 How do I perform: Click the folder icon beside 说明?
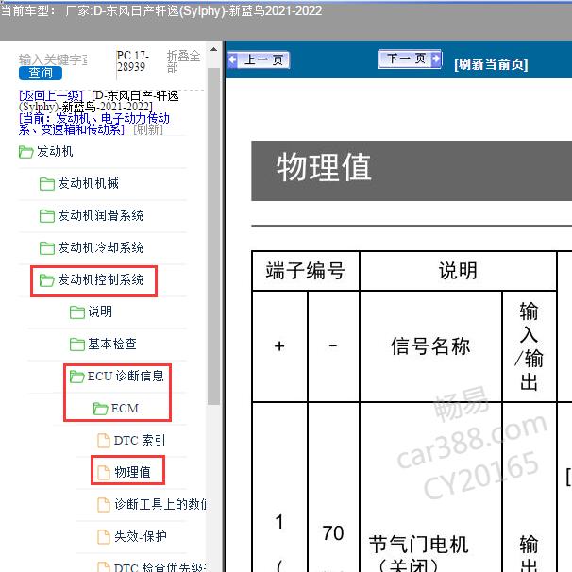click(77, 312)
